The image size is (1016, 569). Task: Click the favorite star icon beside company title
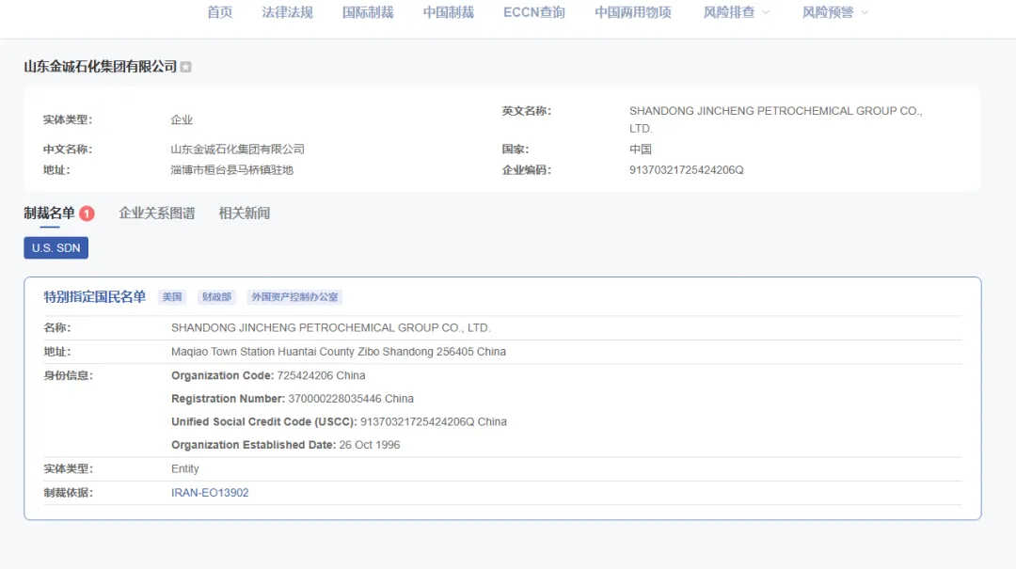[x=186, y=67]
